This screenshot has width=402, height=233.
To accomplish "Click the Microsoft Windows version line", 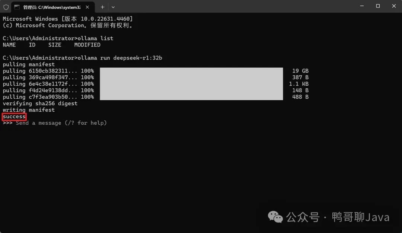I will pyautogui.click(x=68, y=19).
